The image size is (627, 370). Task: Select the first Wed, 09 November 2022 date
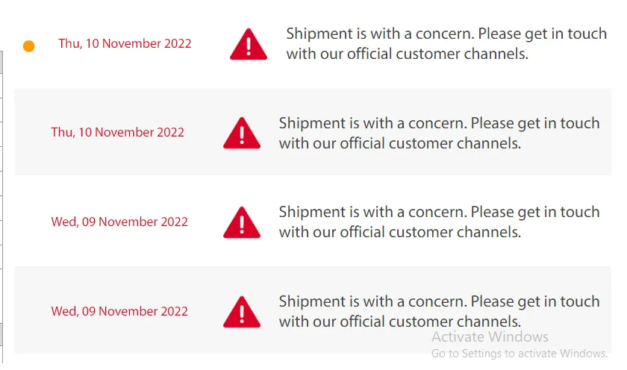click(119, 222)
